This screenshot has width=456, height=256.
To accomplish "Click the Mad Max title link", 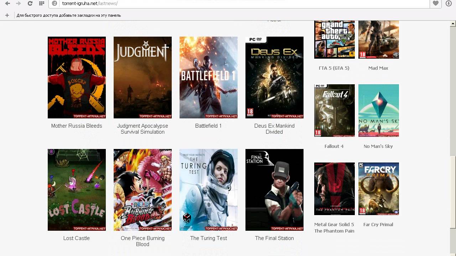I will 378,68.
